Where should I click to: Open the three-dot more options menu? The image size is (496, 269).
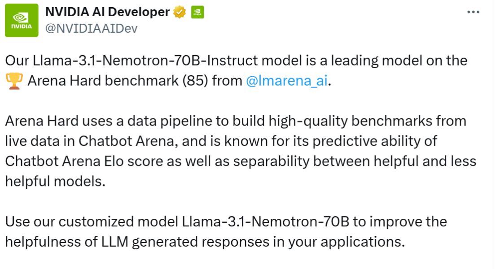(x=474, y=12)
